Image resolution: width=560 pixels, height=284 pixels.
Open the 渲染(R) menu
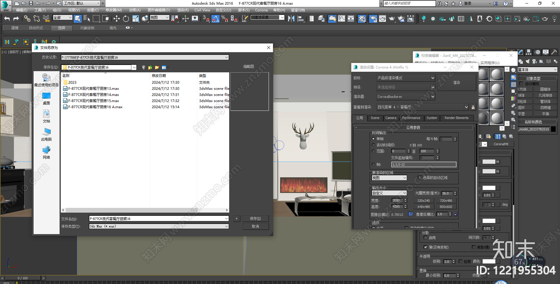click(x=183, y=10)
